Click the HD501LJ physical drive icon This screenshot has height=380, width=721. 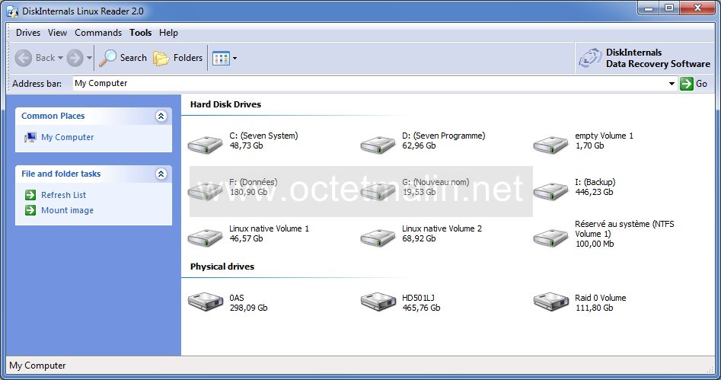(x=378, y=302)
